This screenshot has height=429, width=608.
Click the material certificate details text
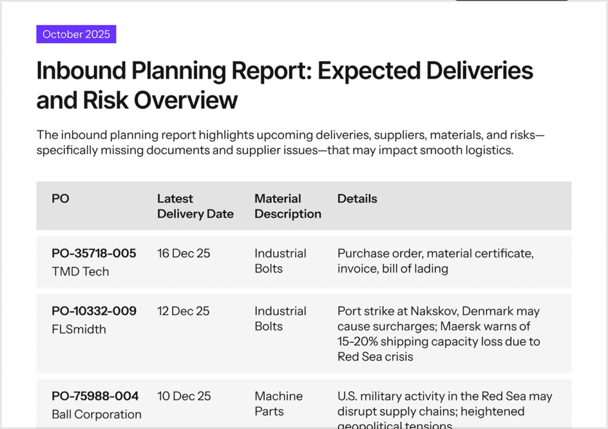tap(435, 261)
